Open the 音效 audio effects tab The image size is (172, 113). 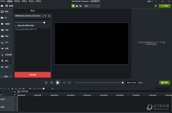tap(6, 67)
